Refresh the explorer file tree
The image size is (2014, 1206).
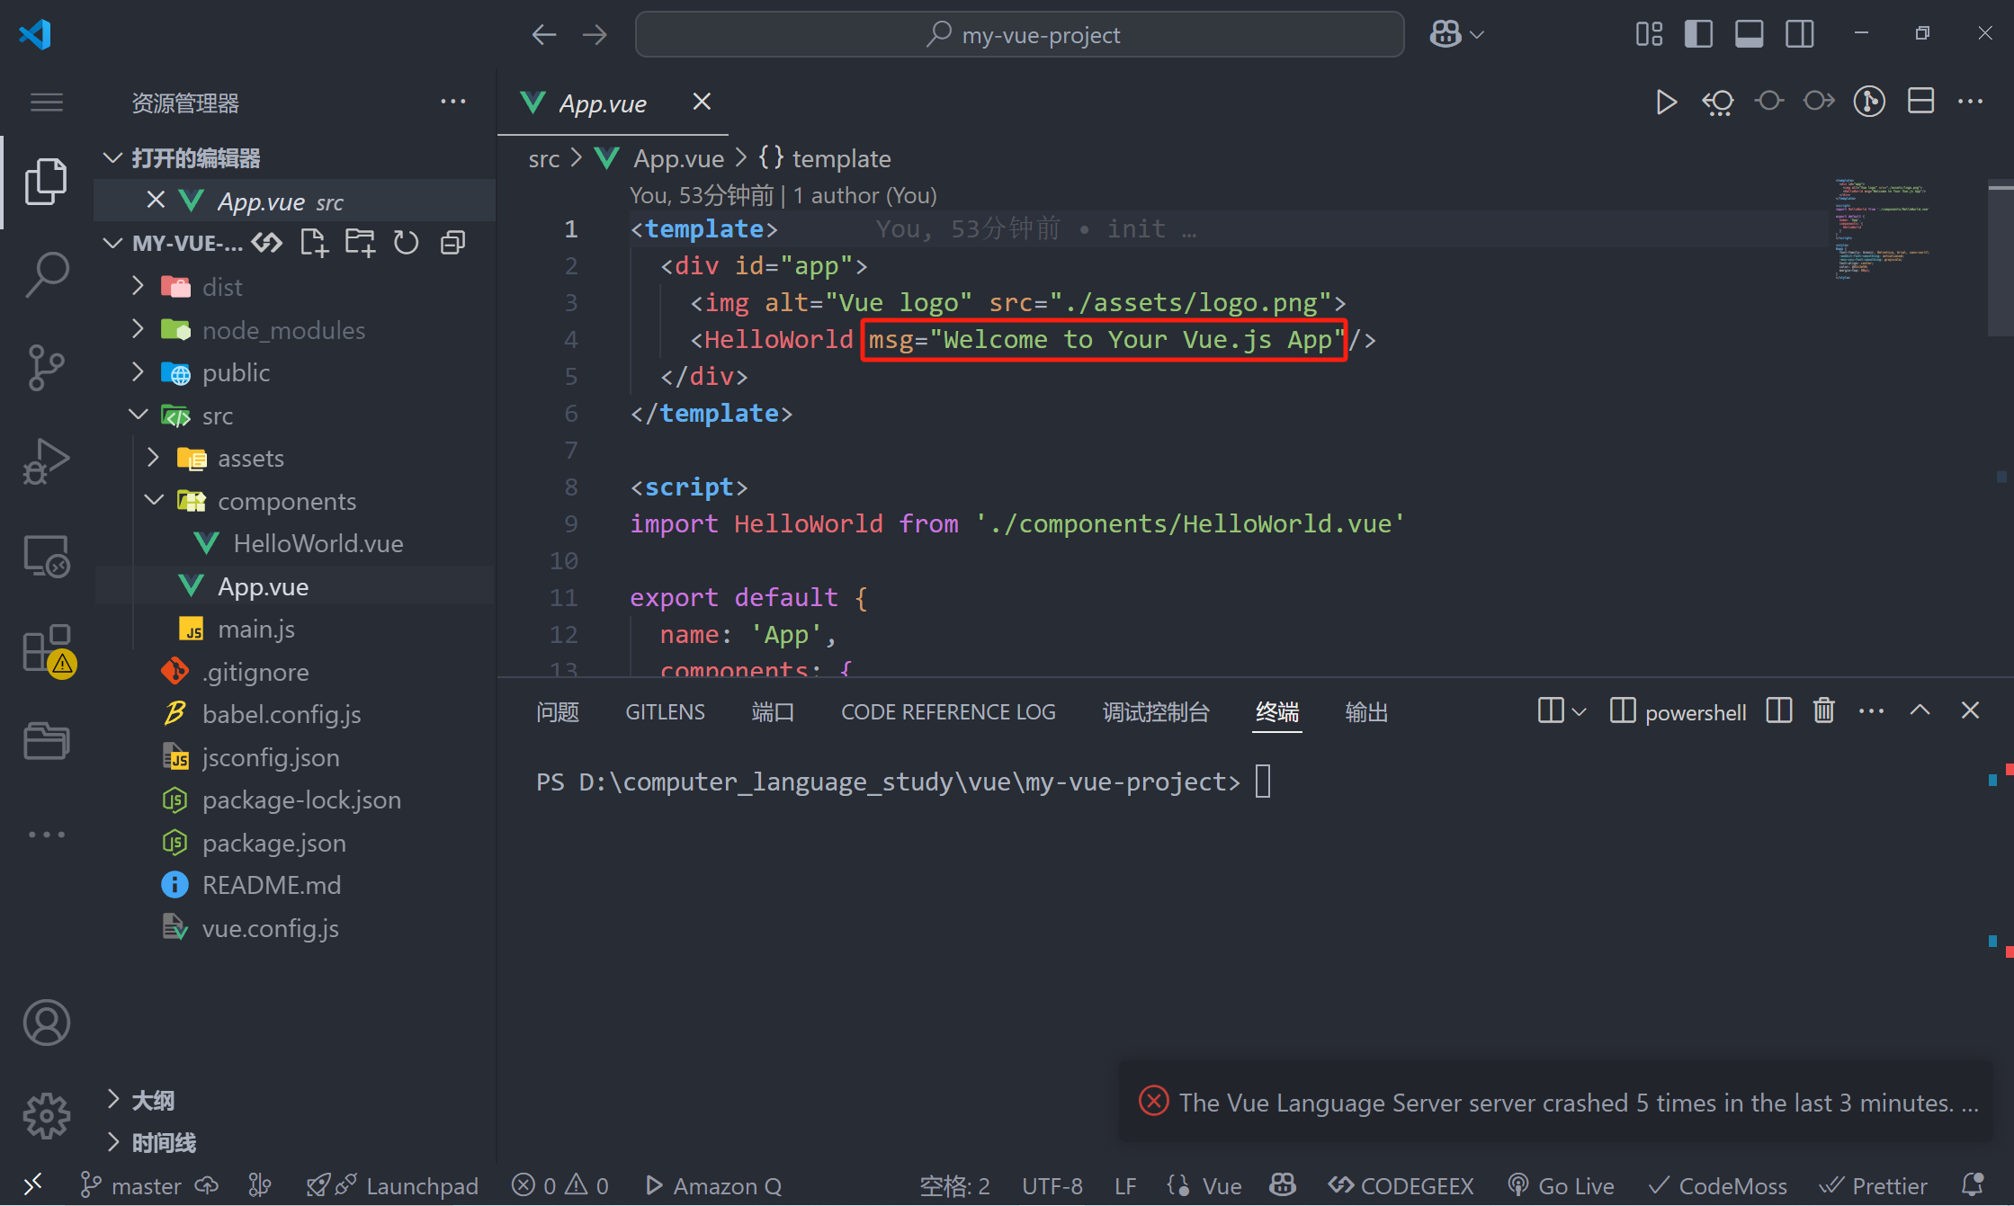click(x=407, y=243)
